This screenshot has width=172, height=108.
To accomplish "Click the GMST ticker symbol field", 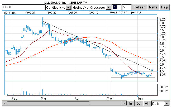I will [x=23, y=7].
